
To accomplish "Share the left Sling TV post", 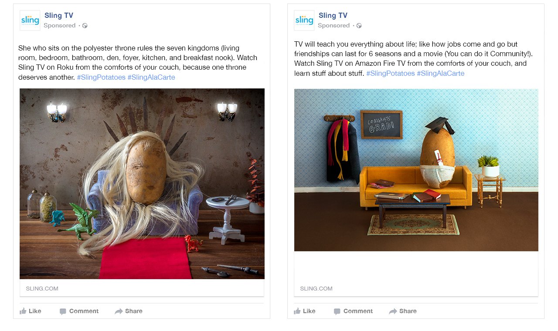I will (x=129, y=311).
